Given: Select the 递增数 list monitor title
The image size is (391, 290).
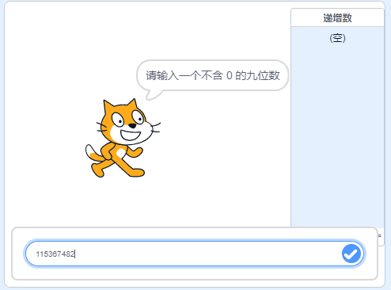Looking at the screenshot, I should pyautogui.click(x=337, y=18).
